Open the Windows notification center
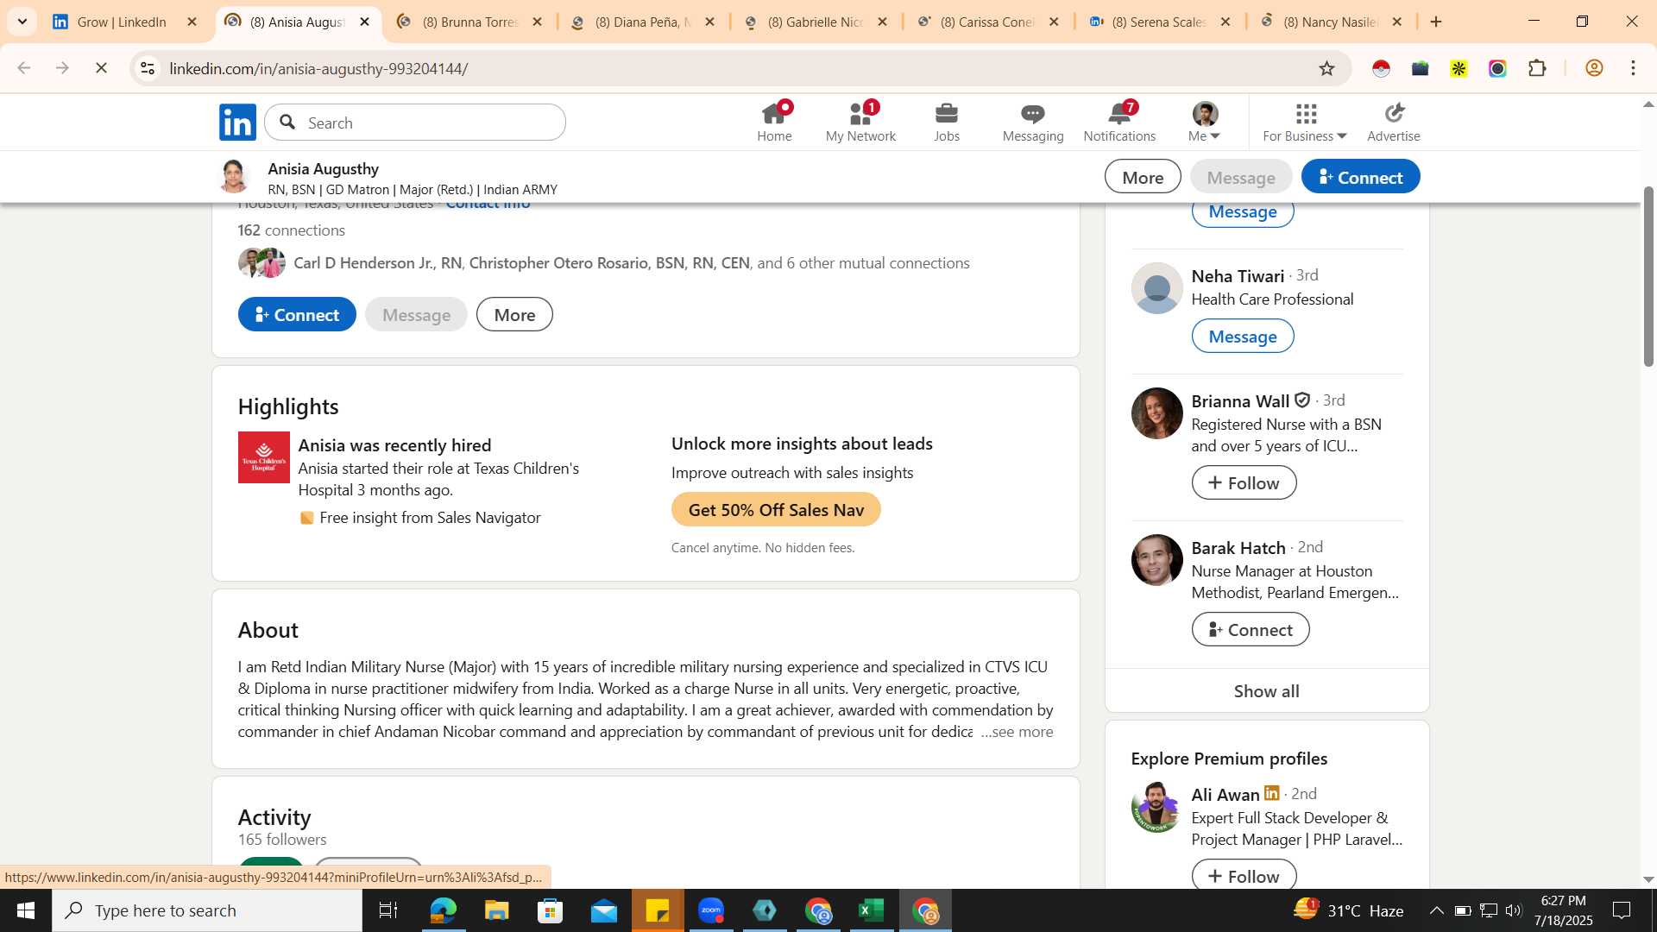Screen dimensions: 1657x932 (1622, 910)
